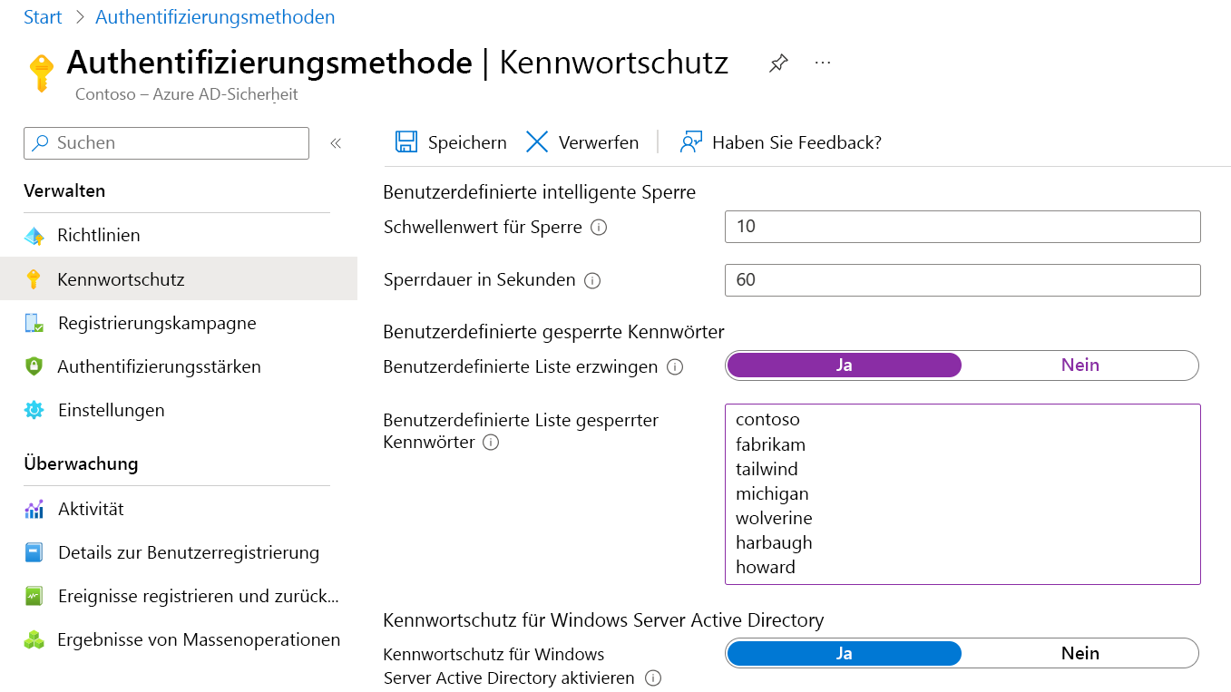1231x692 pixels.
Task: Click the Details zur Benutzerregistrierung book icon
Action: point(34,552)
